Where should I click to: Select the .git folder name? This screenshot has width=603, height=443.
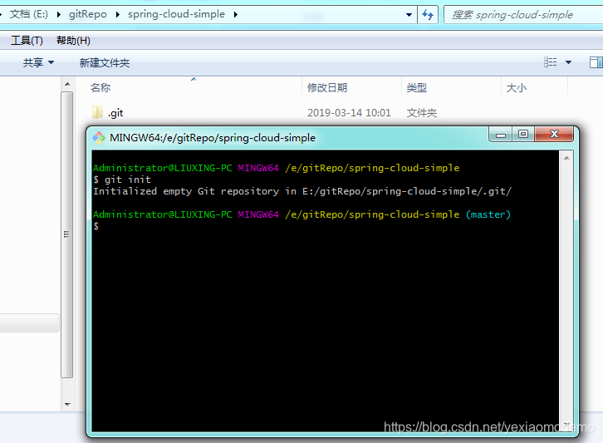tap(115, 113)
